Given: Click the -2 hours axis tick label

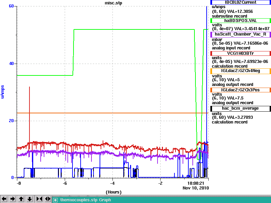Looking at the screenshot, I should [160, 183].
